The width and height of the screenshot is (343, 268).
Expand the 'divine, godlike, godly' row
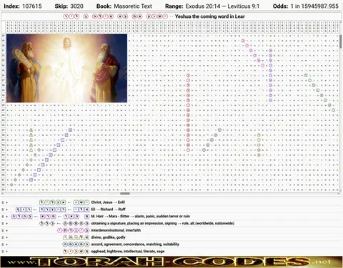[x=7, y=237]
